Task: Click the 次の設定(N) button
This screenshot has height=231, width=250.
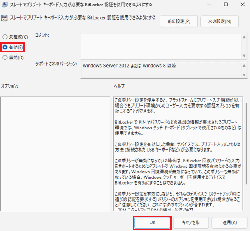Action: tap(220, 21)
